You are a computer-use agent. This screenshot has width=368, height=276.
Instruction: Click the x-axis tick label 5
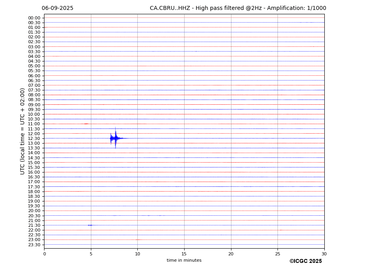[91, 254]
